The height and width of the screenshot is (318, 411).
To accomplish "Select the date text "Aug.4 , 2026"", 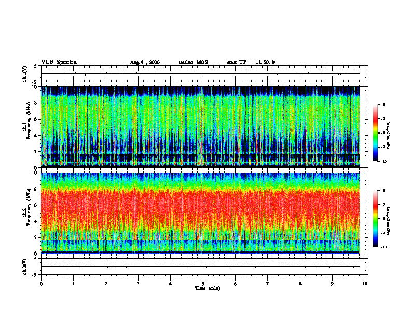I will click(x=145, y=62).
